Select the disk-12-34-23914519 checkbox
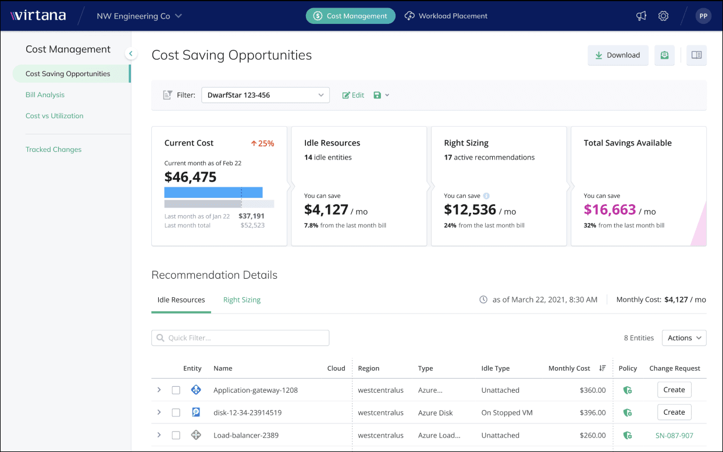This screenshot has width=723, height=452. click(x=176, y=412)
